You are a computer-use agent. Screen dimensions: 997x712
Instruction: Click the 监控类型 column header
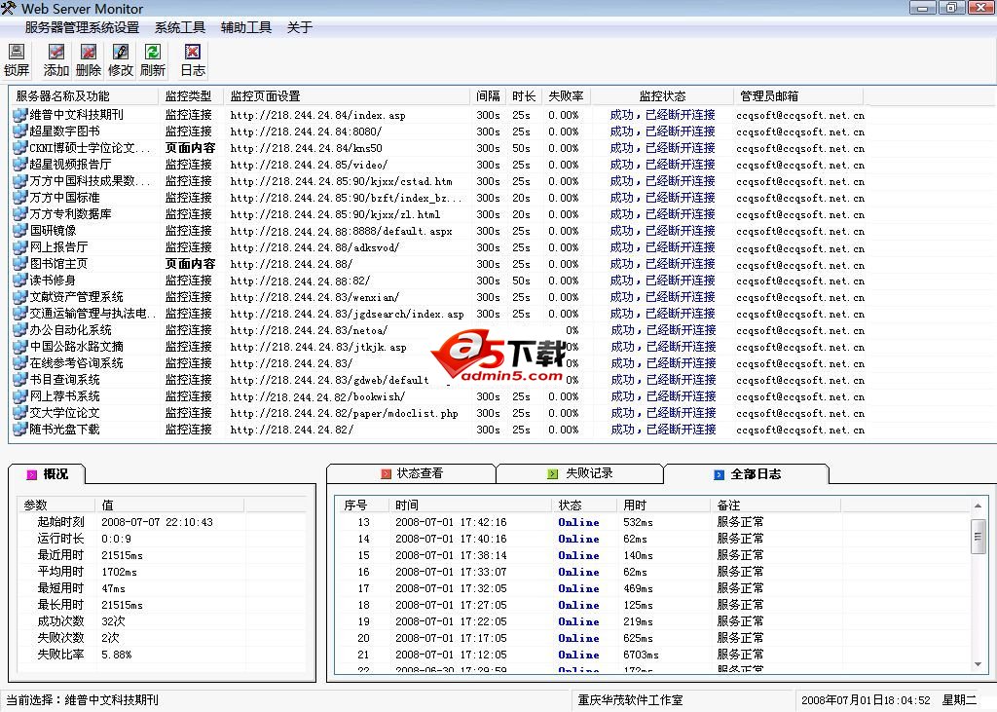(x=189, y=96)
